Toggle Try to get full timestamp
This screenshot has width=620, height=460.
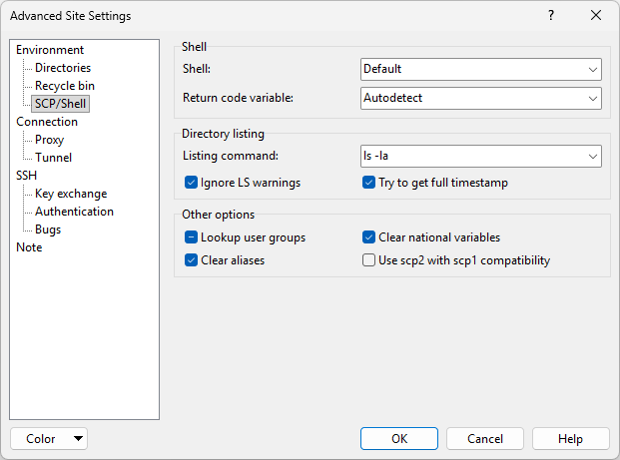368,183
